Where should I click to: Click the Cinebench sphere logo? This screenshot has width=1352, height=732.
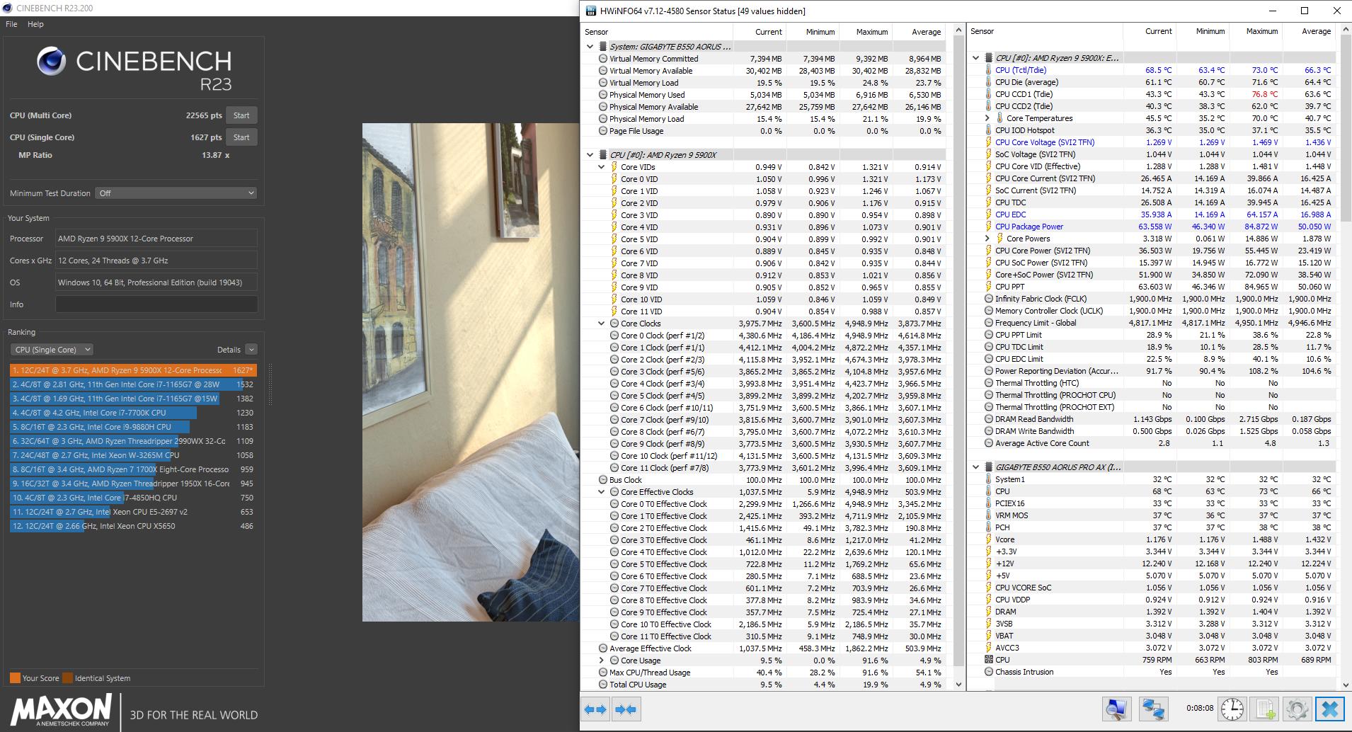[52, 62]
